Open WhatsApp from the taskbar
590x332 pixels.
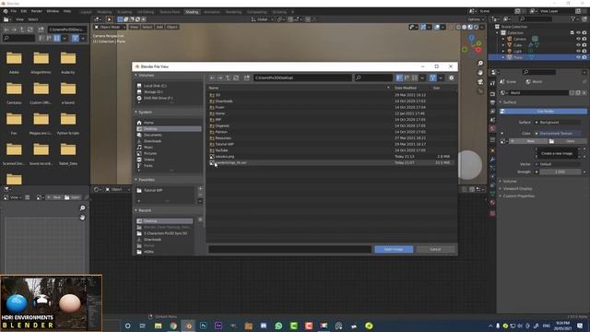278,326
